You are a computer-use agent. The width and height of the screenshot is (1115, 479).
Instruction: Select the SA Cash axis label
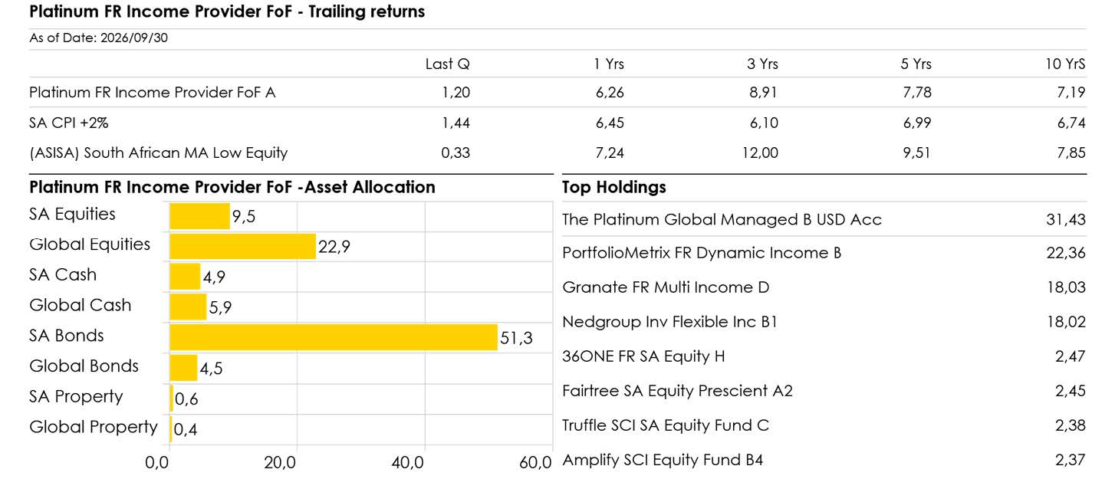(63, 274)
